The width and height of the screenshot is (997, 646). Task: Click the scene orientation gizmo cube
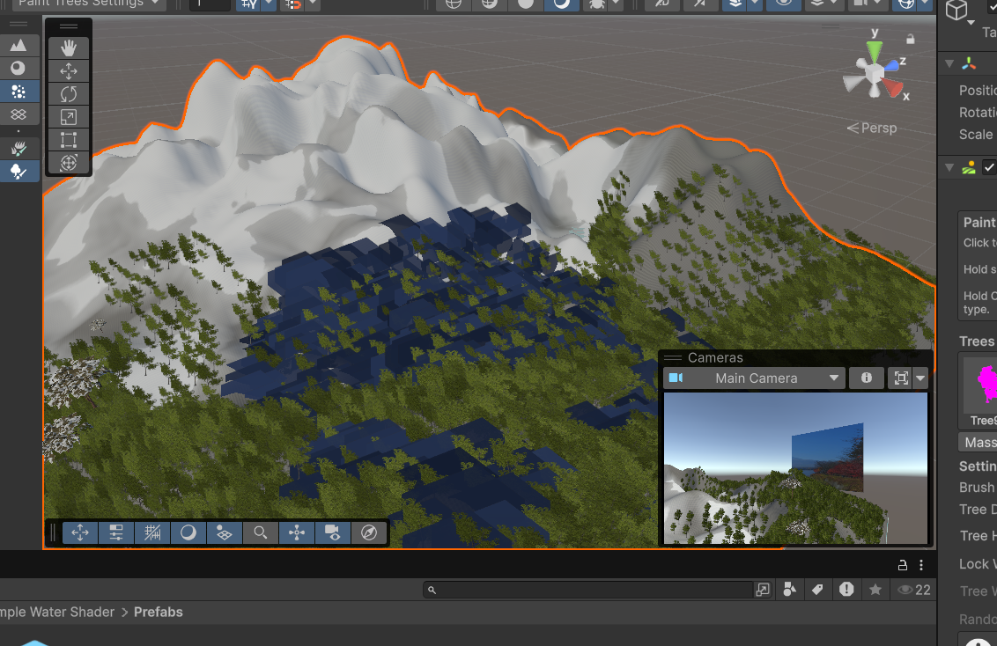pyautogui.click(x=873, y=73)
